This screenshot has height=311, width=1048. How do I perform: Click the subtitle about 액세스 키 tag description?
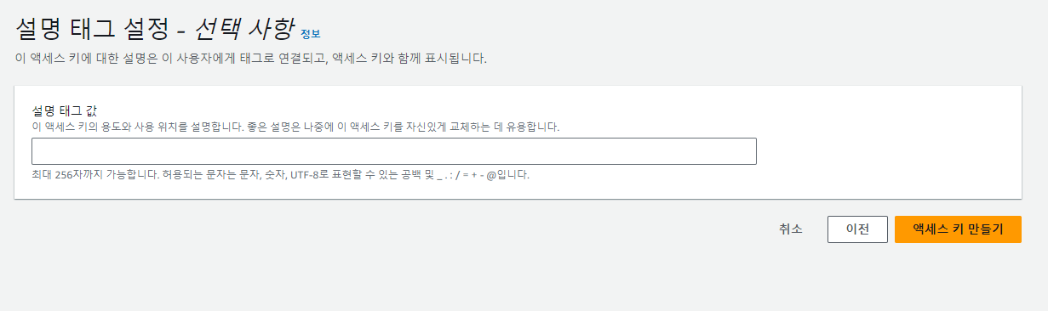(x=251, y=59)
